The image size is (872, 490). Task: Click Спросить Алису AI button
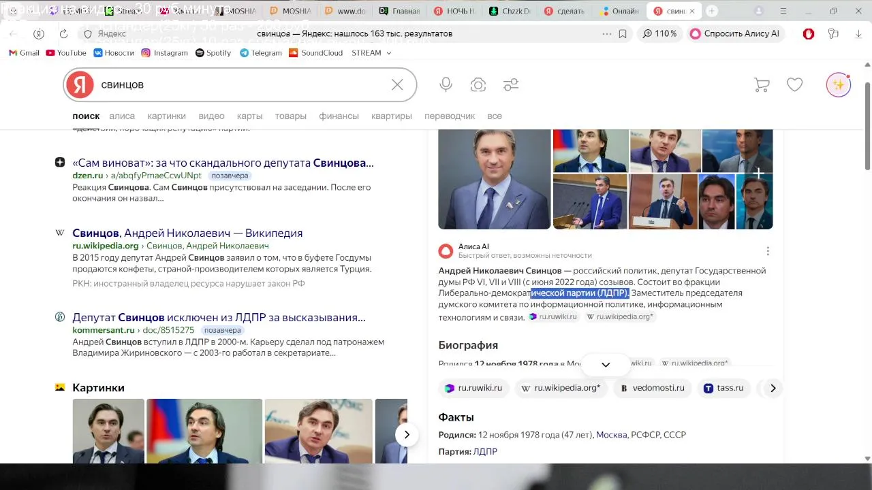734,33
